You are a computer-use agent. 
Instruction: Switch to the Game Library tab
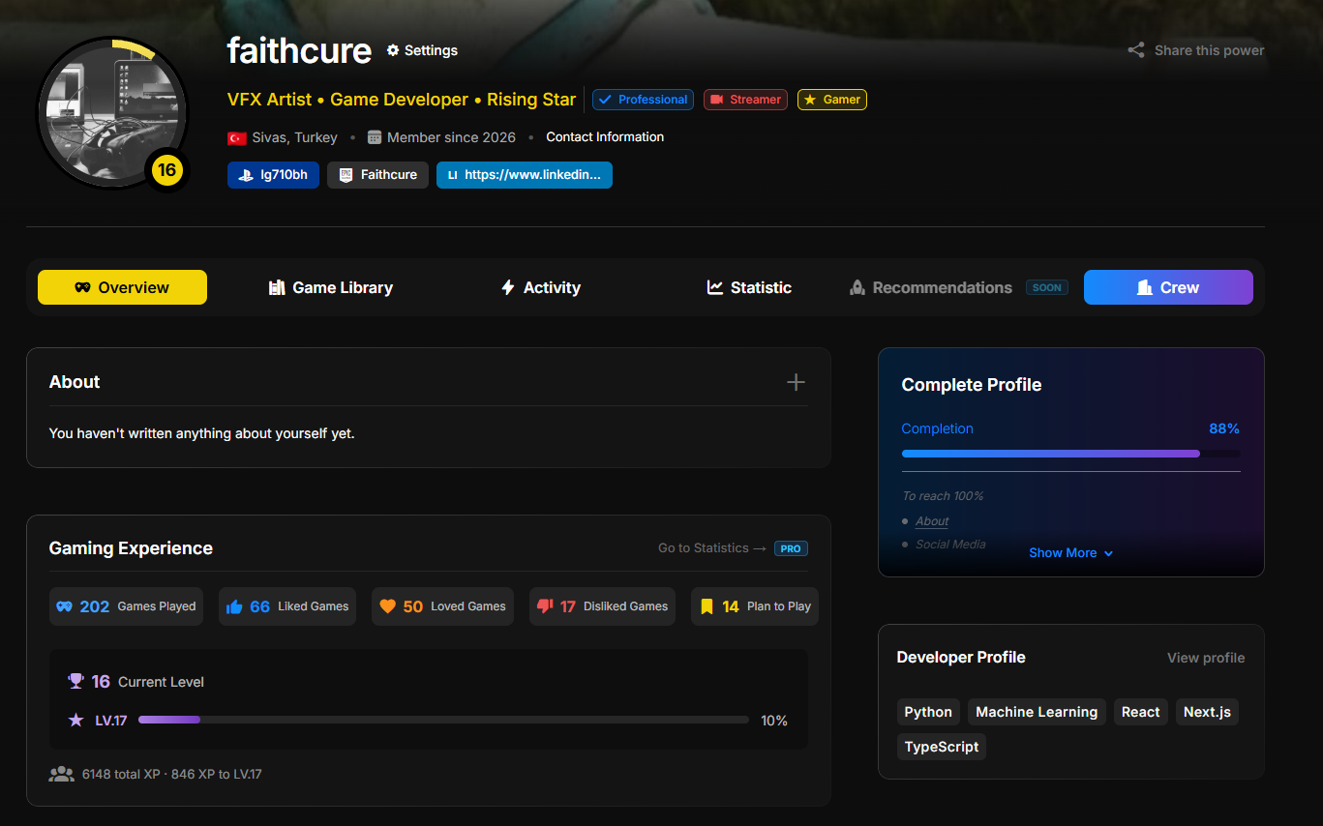[331, 287]
